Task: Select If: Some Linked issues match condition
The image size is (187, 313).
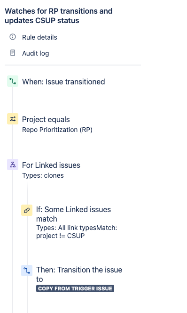Action: (73, 214)
